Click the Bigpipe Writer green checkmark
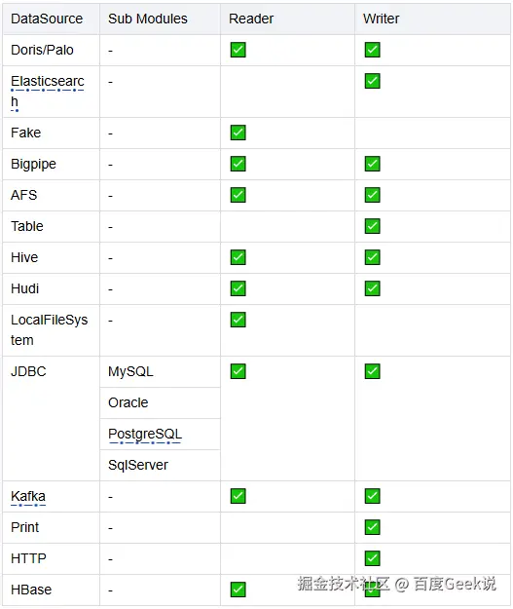This screenshot has width=513, height=609. [372, 164]
